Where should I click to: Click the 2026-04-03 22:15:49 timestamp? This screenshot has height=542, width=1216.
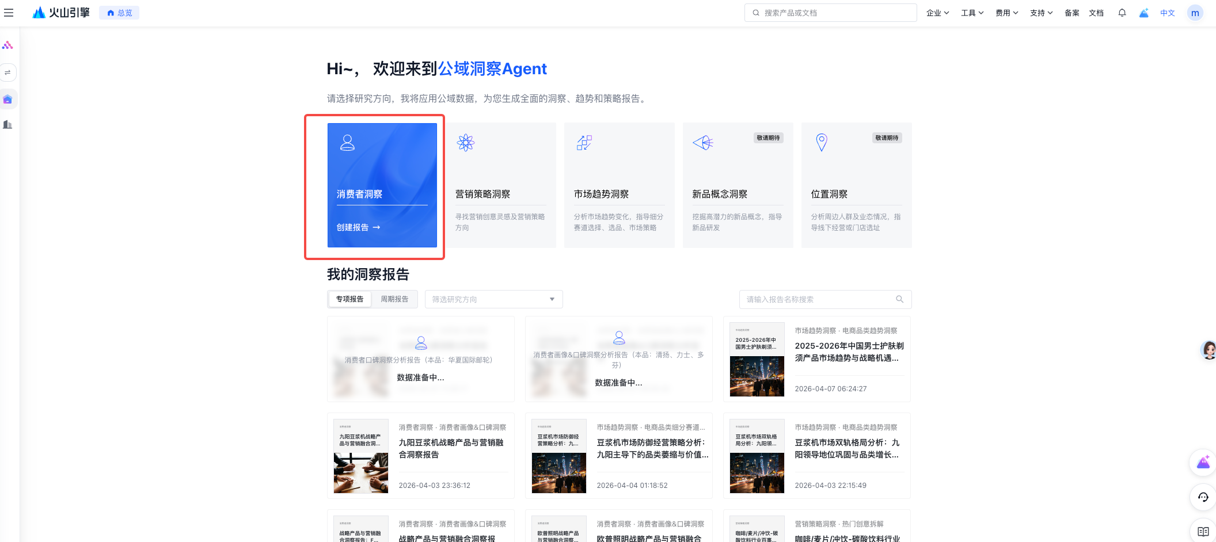click(x=830, y=486)
